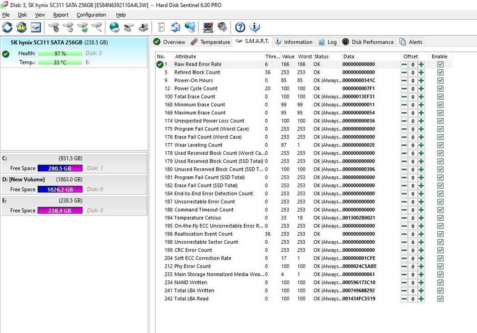This screenshot has height=333, width=477.
Task: Click the monitor with pen configuration icon
Action: pyautogui.click(x=208, y=27)
